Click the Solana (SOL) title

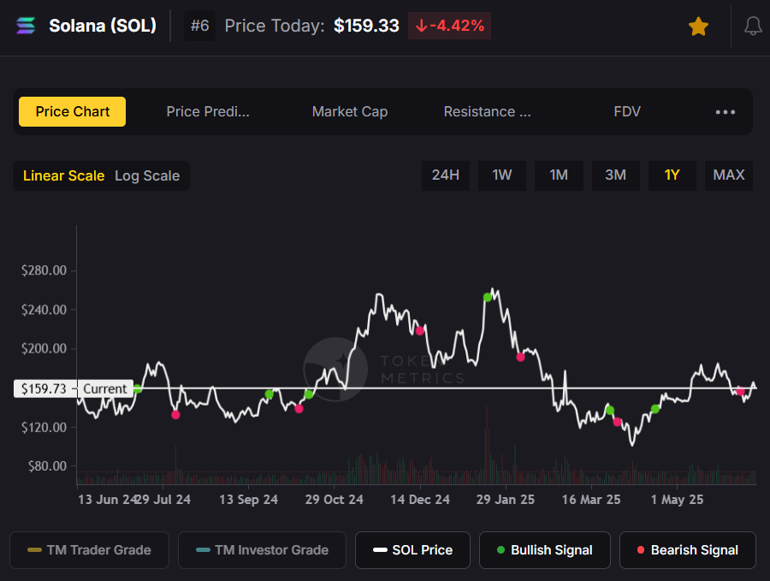(103, 26)
